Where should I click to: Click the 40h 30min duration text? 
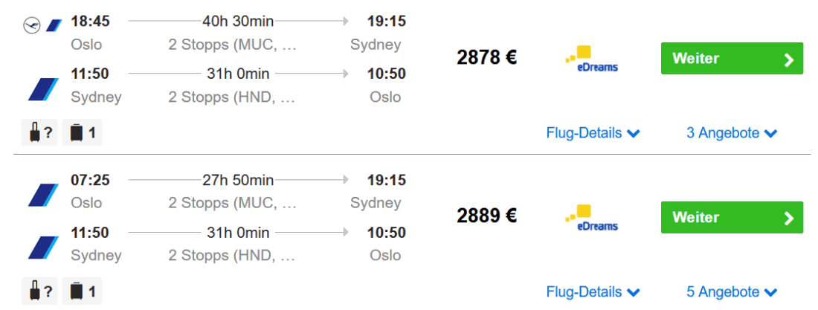[238, 21]
